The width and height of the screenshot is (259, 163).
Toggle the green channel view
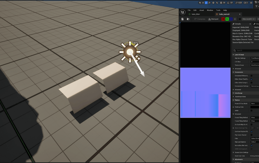(227, 19)
